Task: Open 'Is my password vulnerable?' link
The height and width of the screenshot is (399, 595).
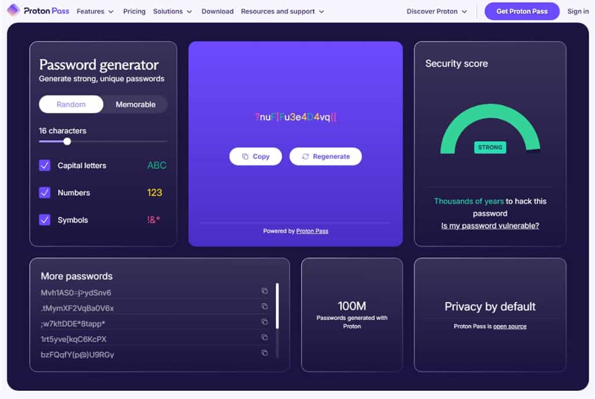Action: point(490,226)
